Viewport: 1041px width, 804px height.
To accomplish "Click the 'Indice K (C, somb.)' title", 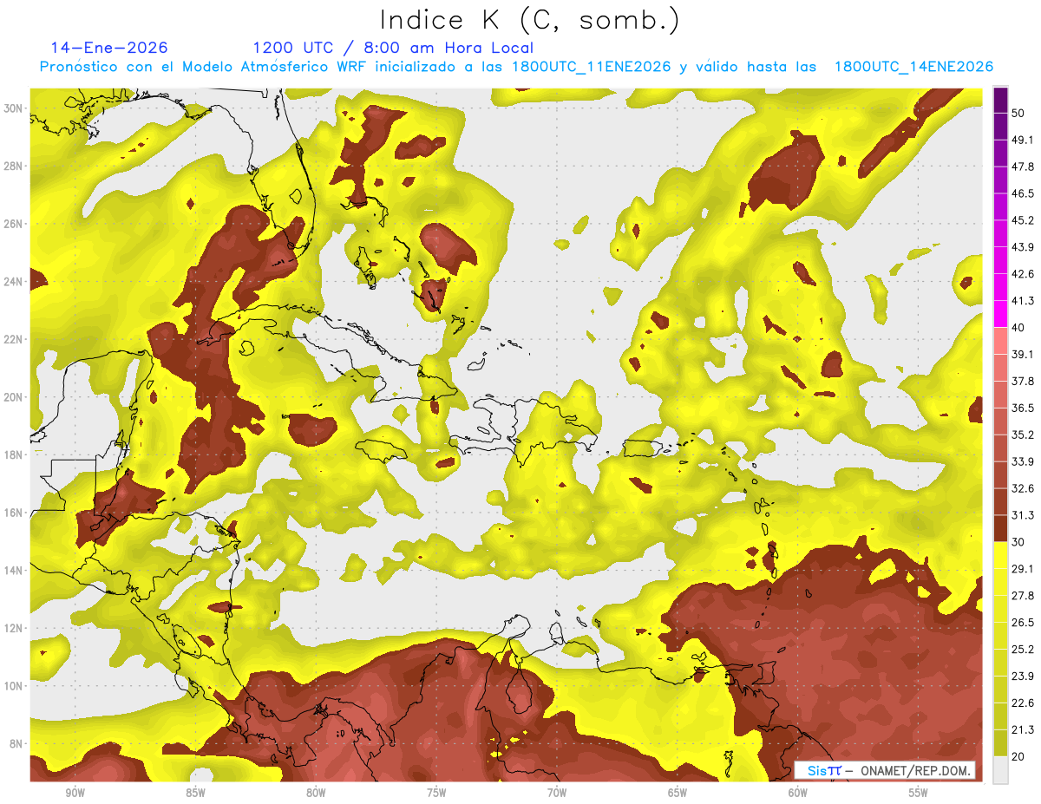I will [530, 20].
